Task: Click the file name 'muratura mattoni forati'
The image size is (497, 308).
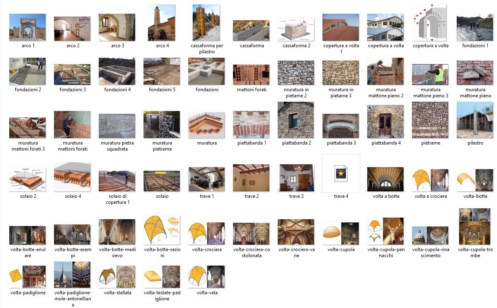Action: pyautogui.click(x=72, y=146)
